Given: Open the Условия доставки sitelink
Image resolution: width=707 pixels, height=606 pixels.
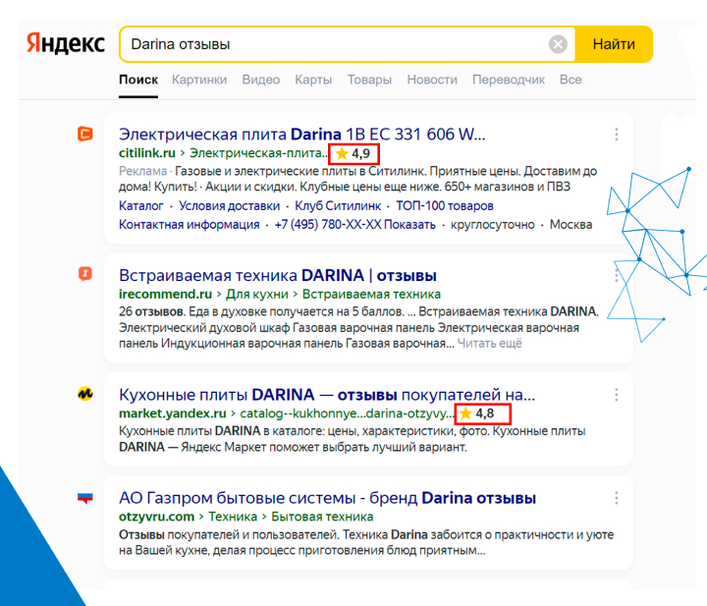Looking at the screenshot, I should (230, 206).
